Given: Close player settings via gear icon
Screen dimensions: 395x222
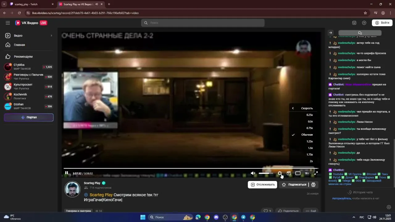Looking at the screenshot, I should 280,173.
